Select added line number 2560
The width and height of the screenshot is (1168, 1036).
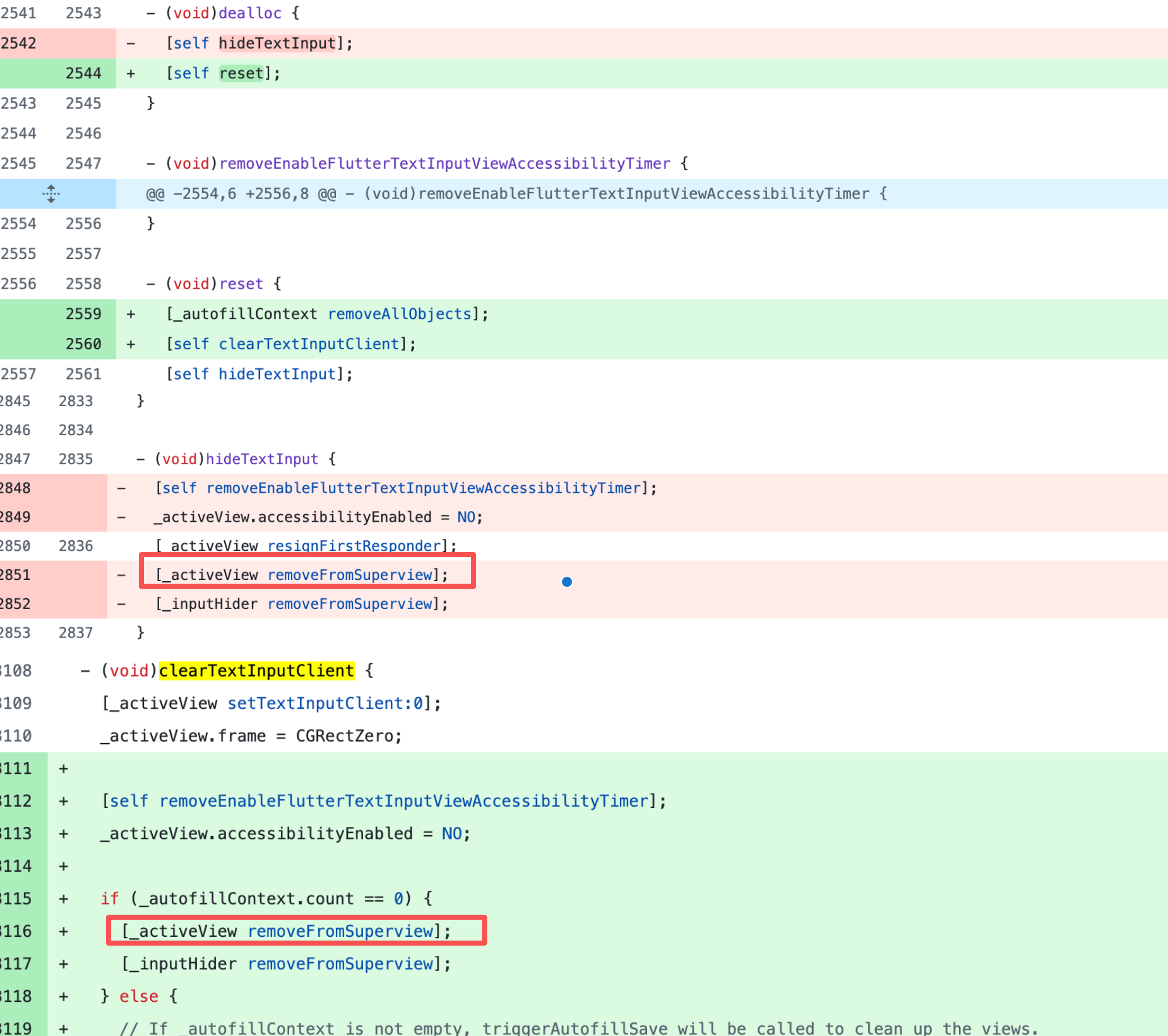pyautogui.click(x=83, y=344)
